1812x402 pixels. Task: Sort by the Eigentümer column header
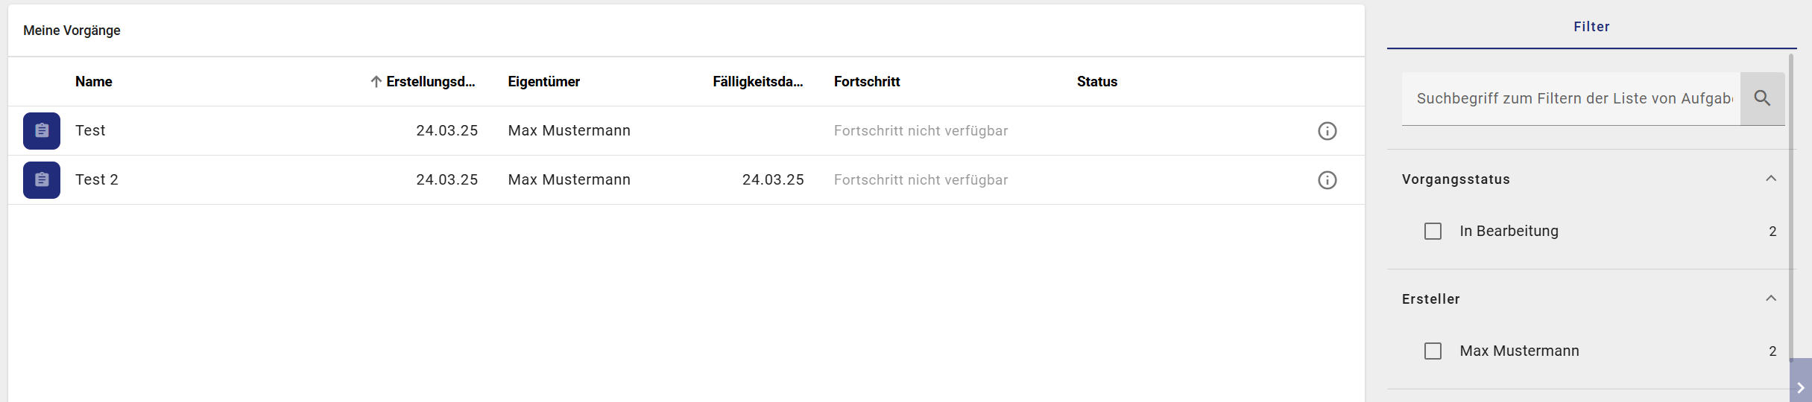click(543, 82)
